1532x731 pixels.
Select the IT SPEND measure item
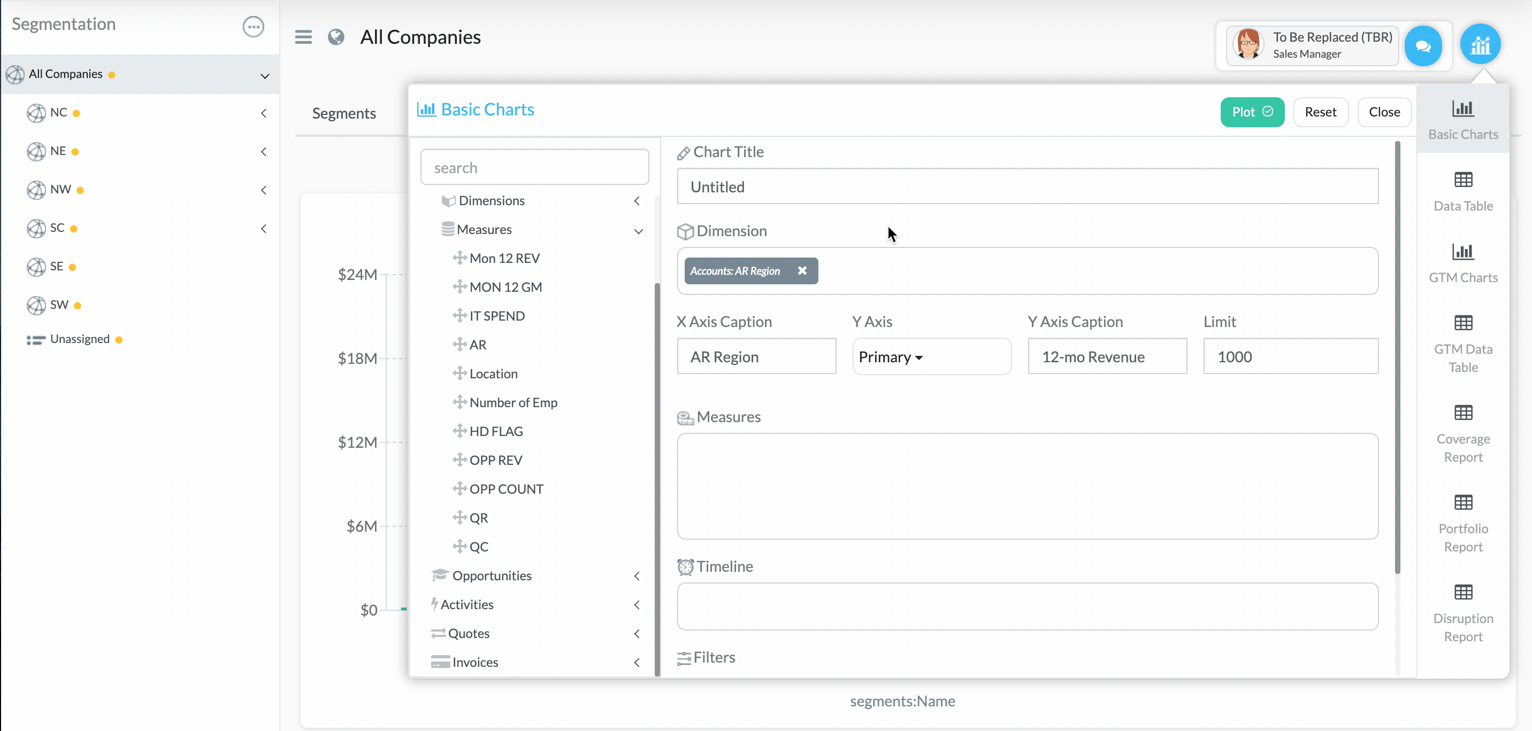tap(496, 316)
